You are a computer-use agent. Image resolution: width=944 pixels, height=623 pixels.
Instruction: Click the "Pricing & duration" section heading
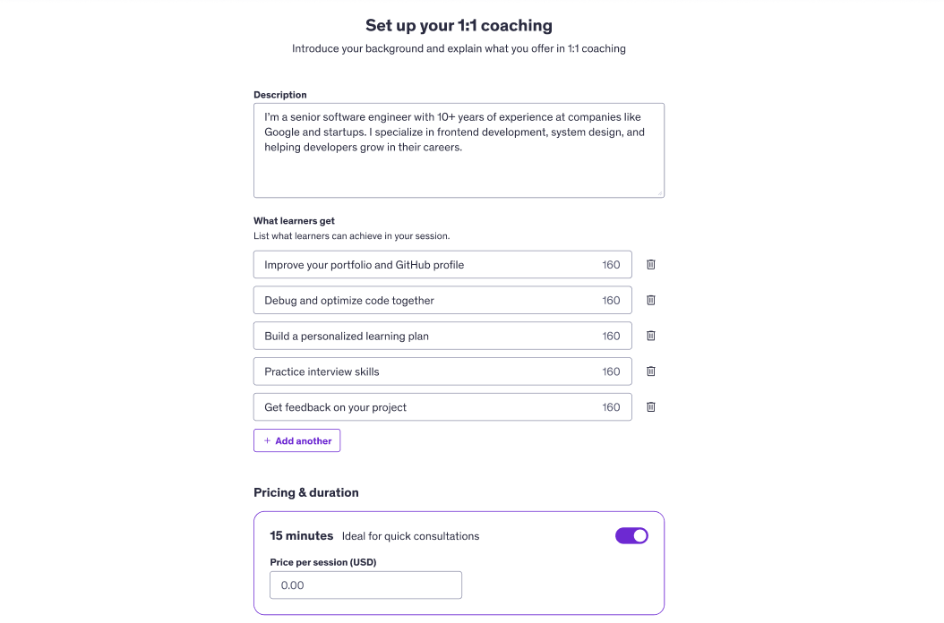[306, 492]
